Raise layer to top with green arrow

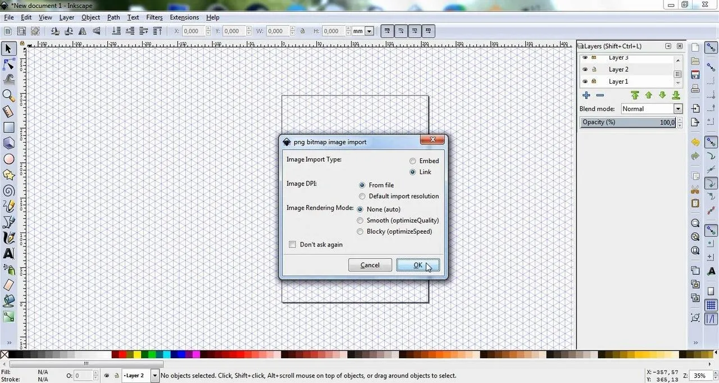coord(635,95)
